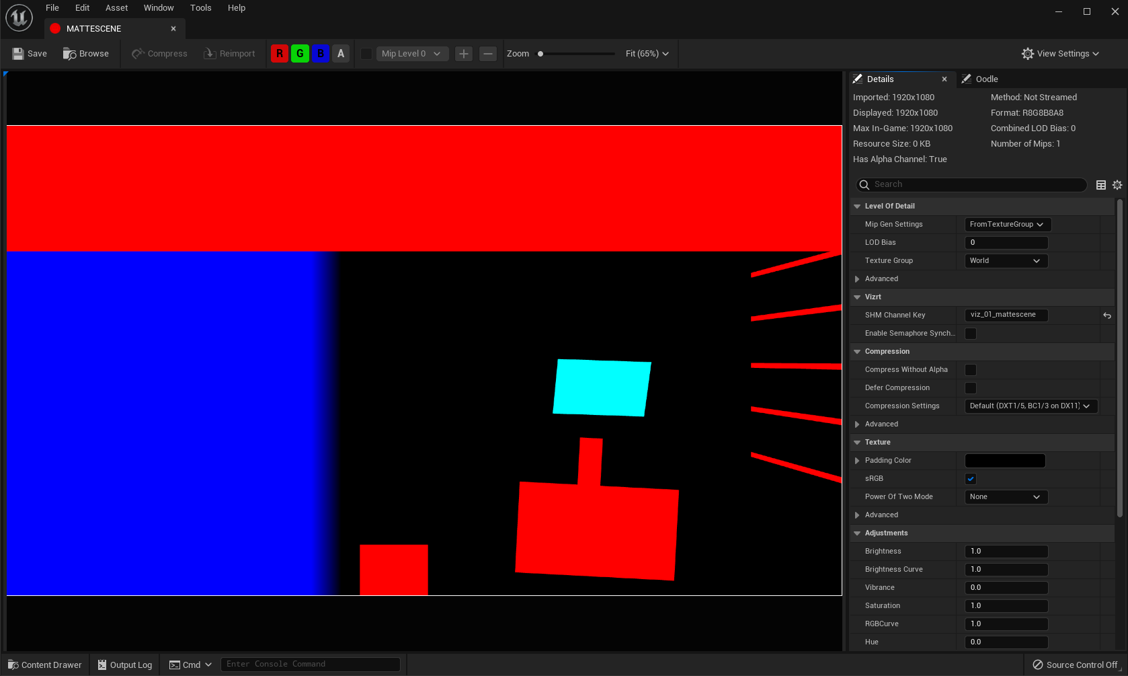Click Browse to content icon
The width and height of the screenshot is (1128, 676).
[69, 54]
